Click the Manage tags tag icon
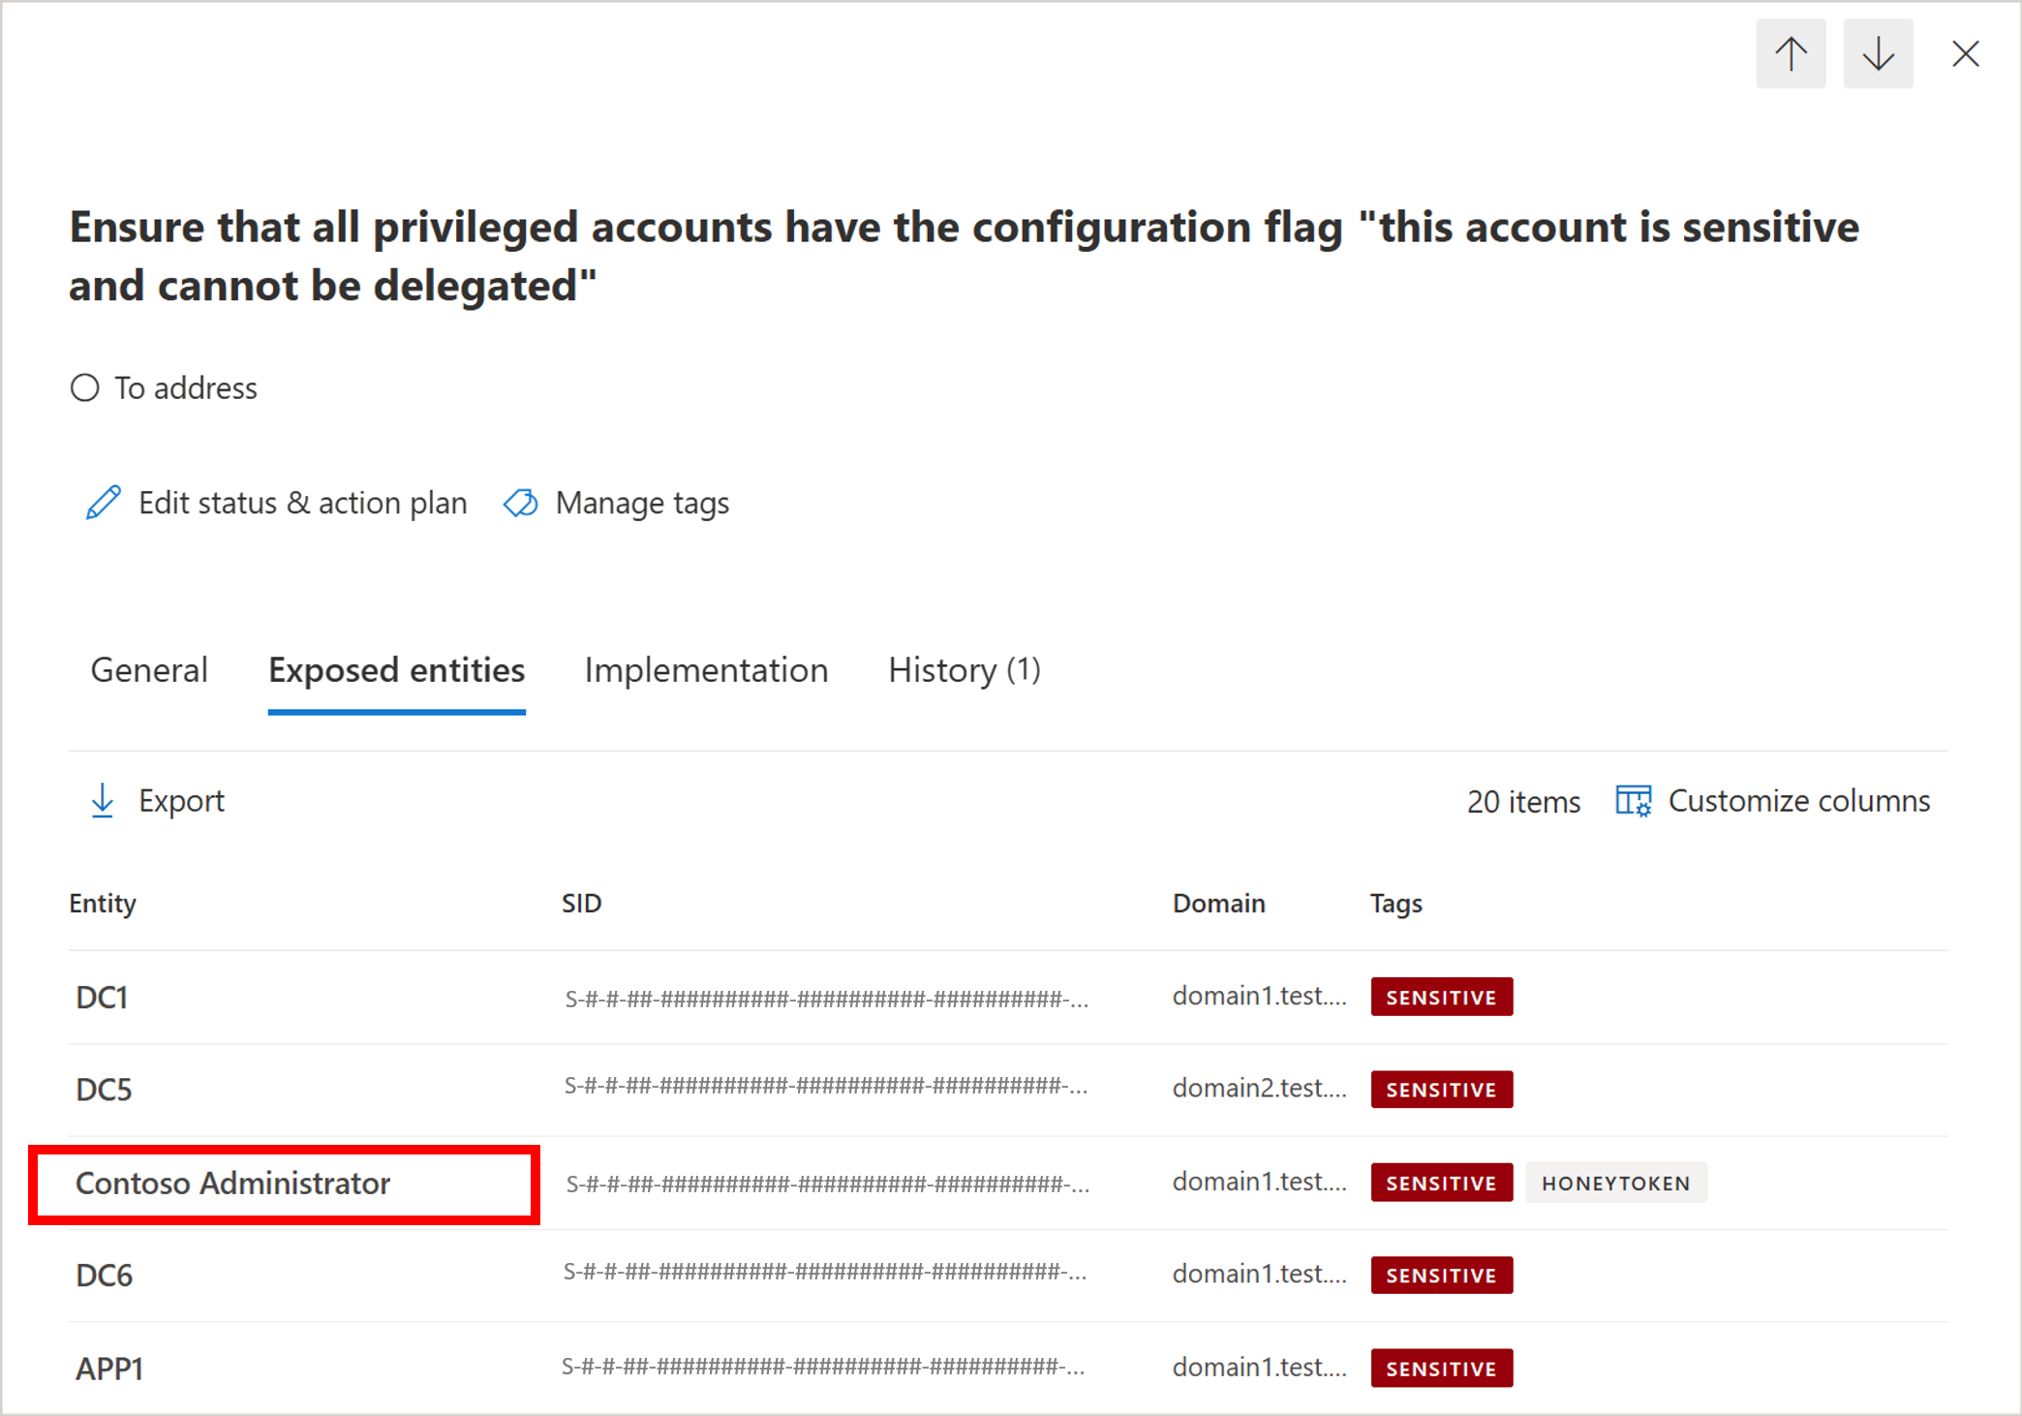Viewport: 2022px width, 1416px height. 521,503
